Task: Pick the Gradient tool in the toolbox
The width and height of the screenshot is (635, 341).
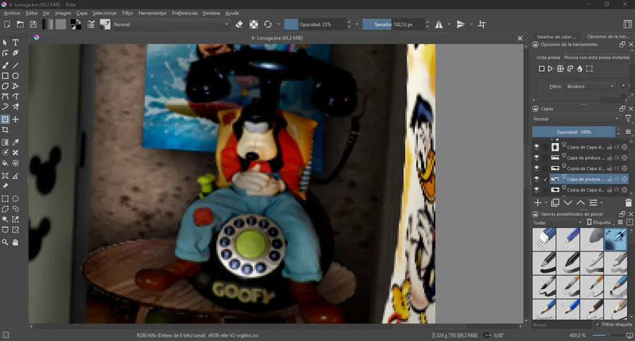Action: pyautogui.click(x=5, y=142)
